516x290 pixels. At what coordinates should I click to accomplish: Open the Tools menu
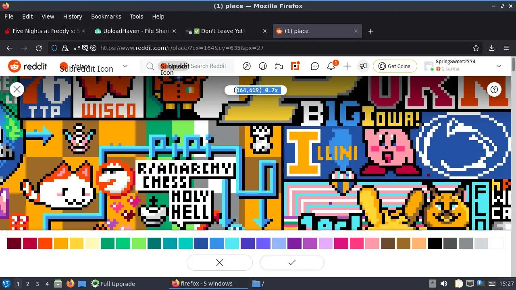point(136,17)
